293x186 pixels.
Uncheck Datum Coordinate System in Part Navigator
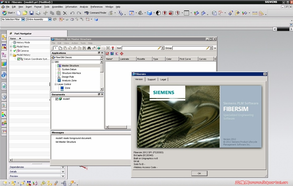[18, 59]
